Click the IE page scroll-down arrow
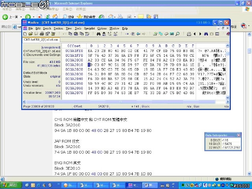Screen dimensions: 252x189 pyautogui.click(x=249, y=174)
